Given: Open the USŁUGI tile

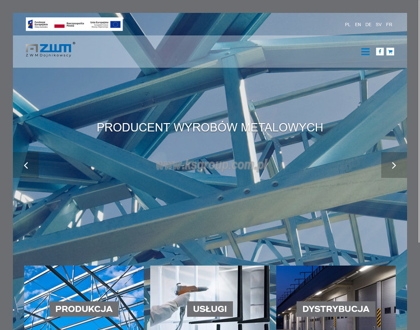Looking at the screenshot, I should coord(210,298).
